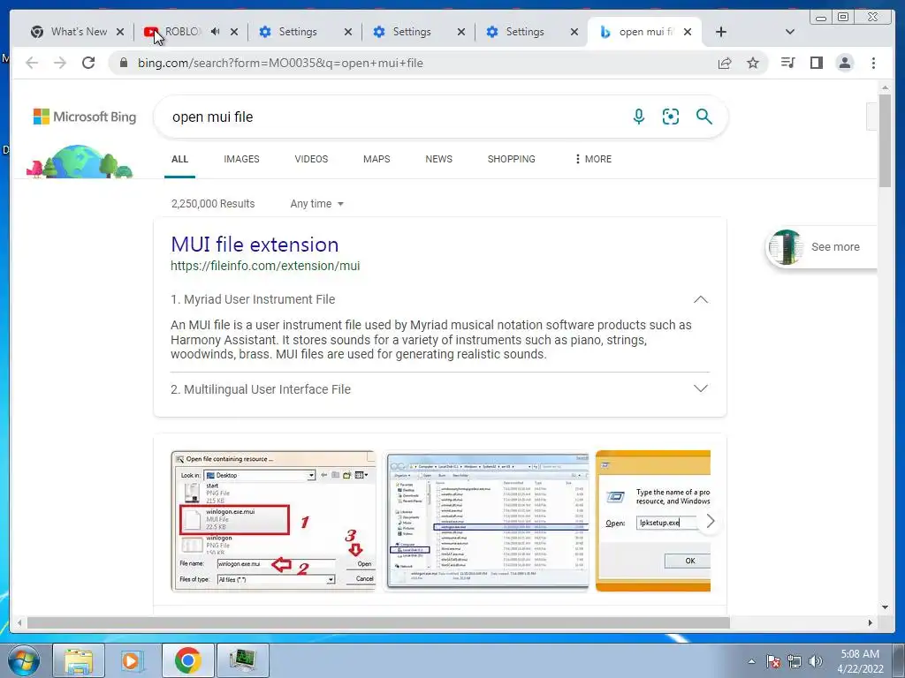Close the What's New tab
Screen dimensions: 905x678
click(120, 32)
